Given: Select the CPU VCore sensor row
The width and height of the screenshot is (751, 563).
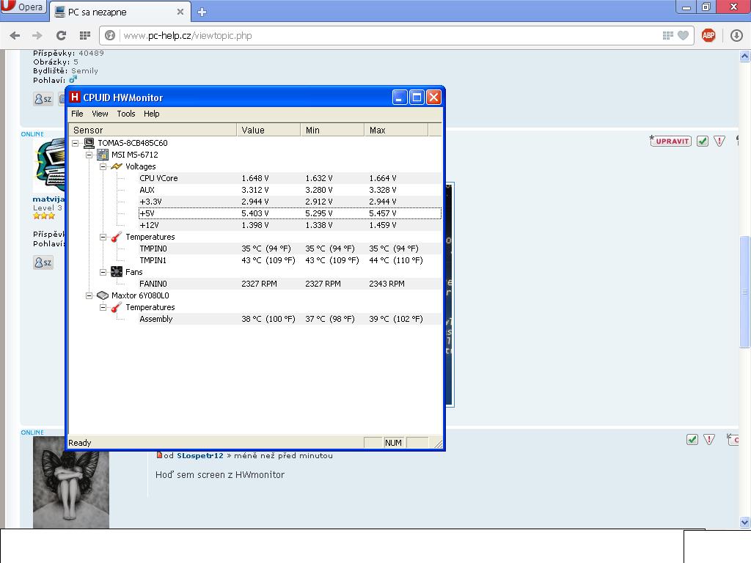Looking at the screenshot, I should tap(290, 178).
